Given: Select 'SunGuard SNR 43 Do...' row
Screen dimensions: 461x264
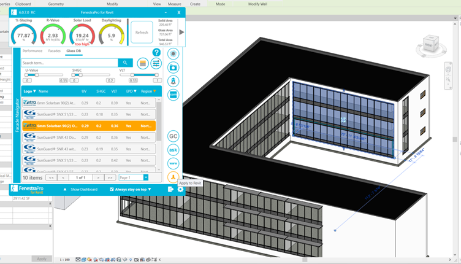Looking at the screenshot, I should pyautogui.click(x=89, y=138).
